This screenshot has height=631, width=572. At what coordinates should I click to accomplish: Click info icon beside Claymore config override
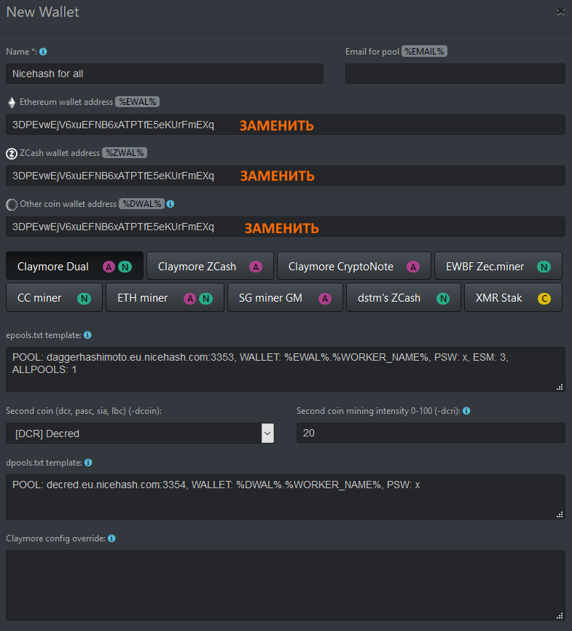coord(111,538)
